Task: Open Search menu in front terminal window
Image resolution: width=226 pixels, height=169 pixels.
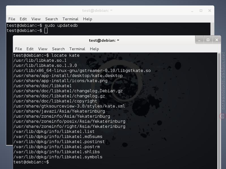Action: (58, 49)
